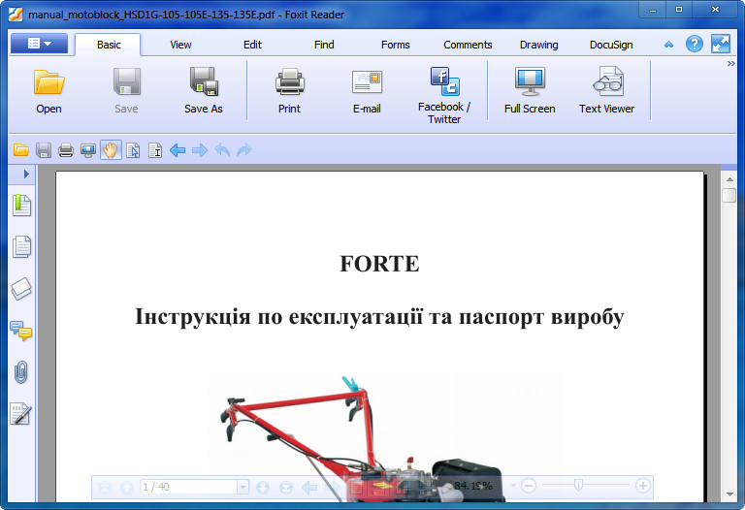Image resolution: width=745 pixels, height=510 pixels.
Task: Open the Attachments paperclip panel
Action: coord(21,372)
